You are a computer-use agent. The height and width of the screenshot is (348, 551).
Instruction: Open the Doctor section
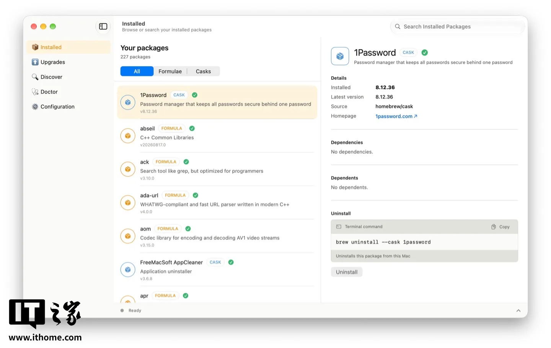point(69,92)
